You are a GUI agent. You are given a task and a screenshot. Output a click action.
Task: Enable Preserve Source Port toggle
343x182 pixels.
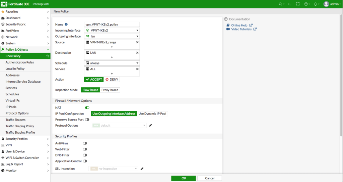(87, 120)
